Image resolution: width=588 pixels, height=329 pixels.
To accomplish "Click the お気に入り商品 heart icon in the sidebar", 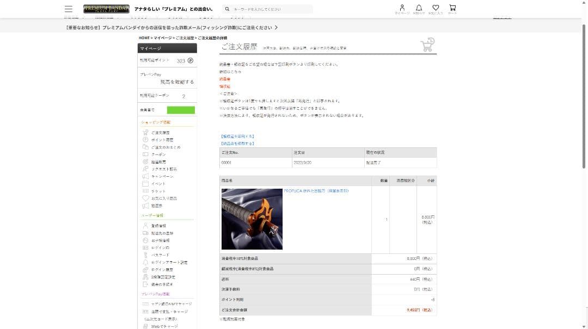I will pos(144,198).
